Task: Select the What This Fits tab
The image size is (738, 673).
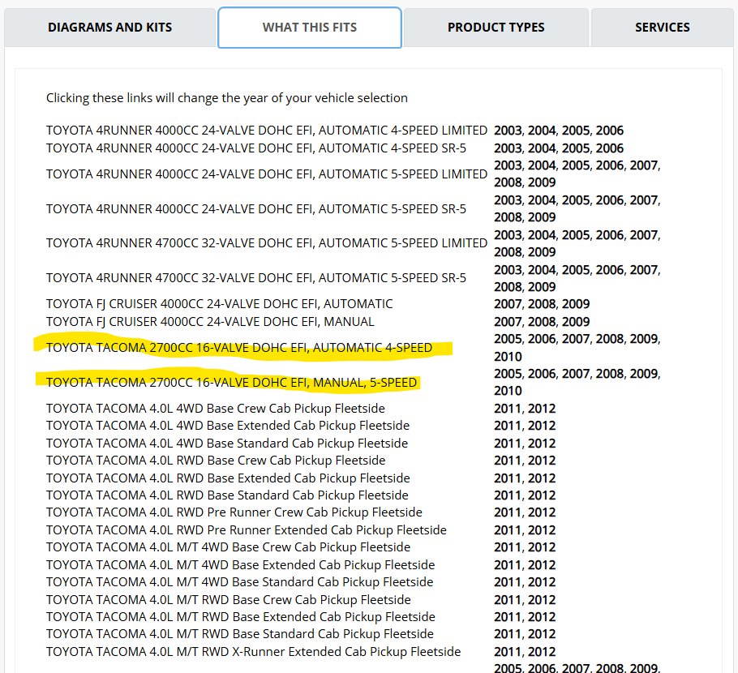Action: 310,28
